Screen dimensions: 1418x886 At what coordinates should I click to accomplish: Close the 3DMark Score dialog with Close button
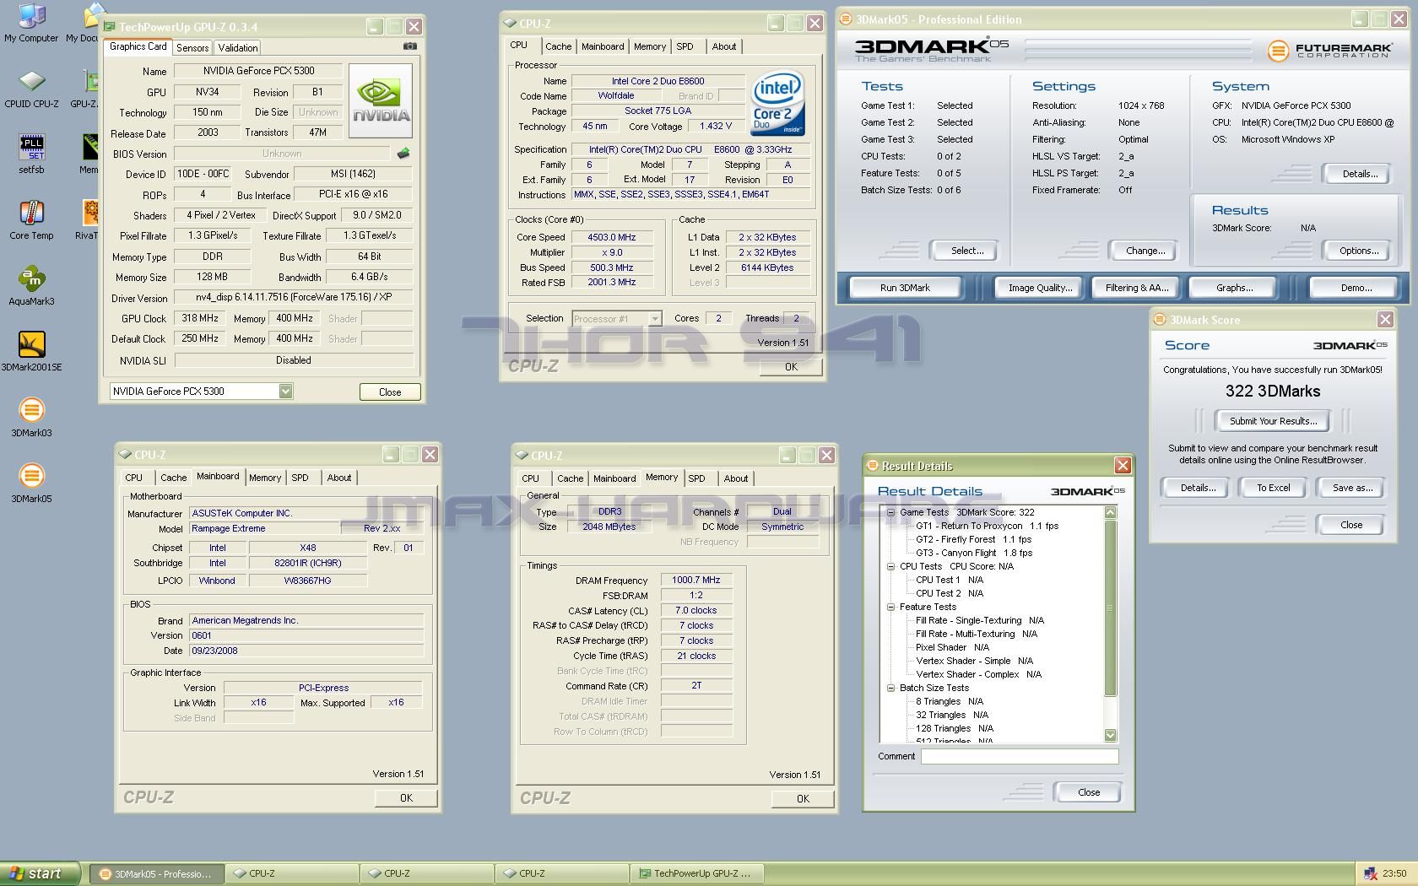tap(1350, 525)
